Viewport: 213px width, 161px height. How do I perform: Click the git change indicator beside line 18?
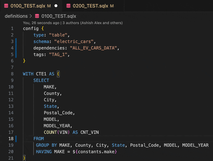coord(16,138)
